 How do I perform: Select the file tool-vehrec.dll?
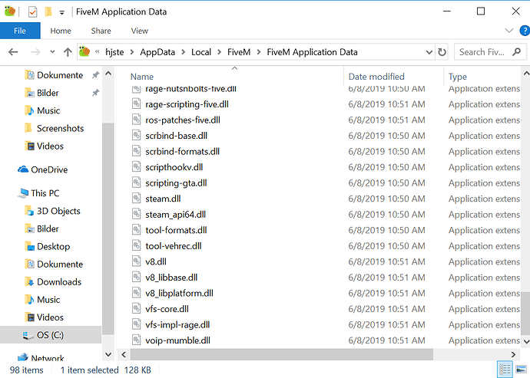click(x=174, y=245)
